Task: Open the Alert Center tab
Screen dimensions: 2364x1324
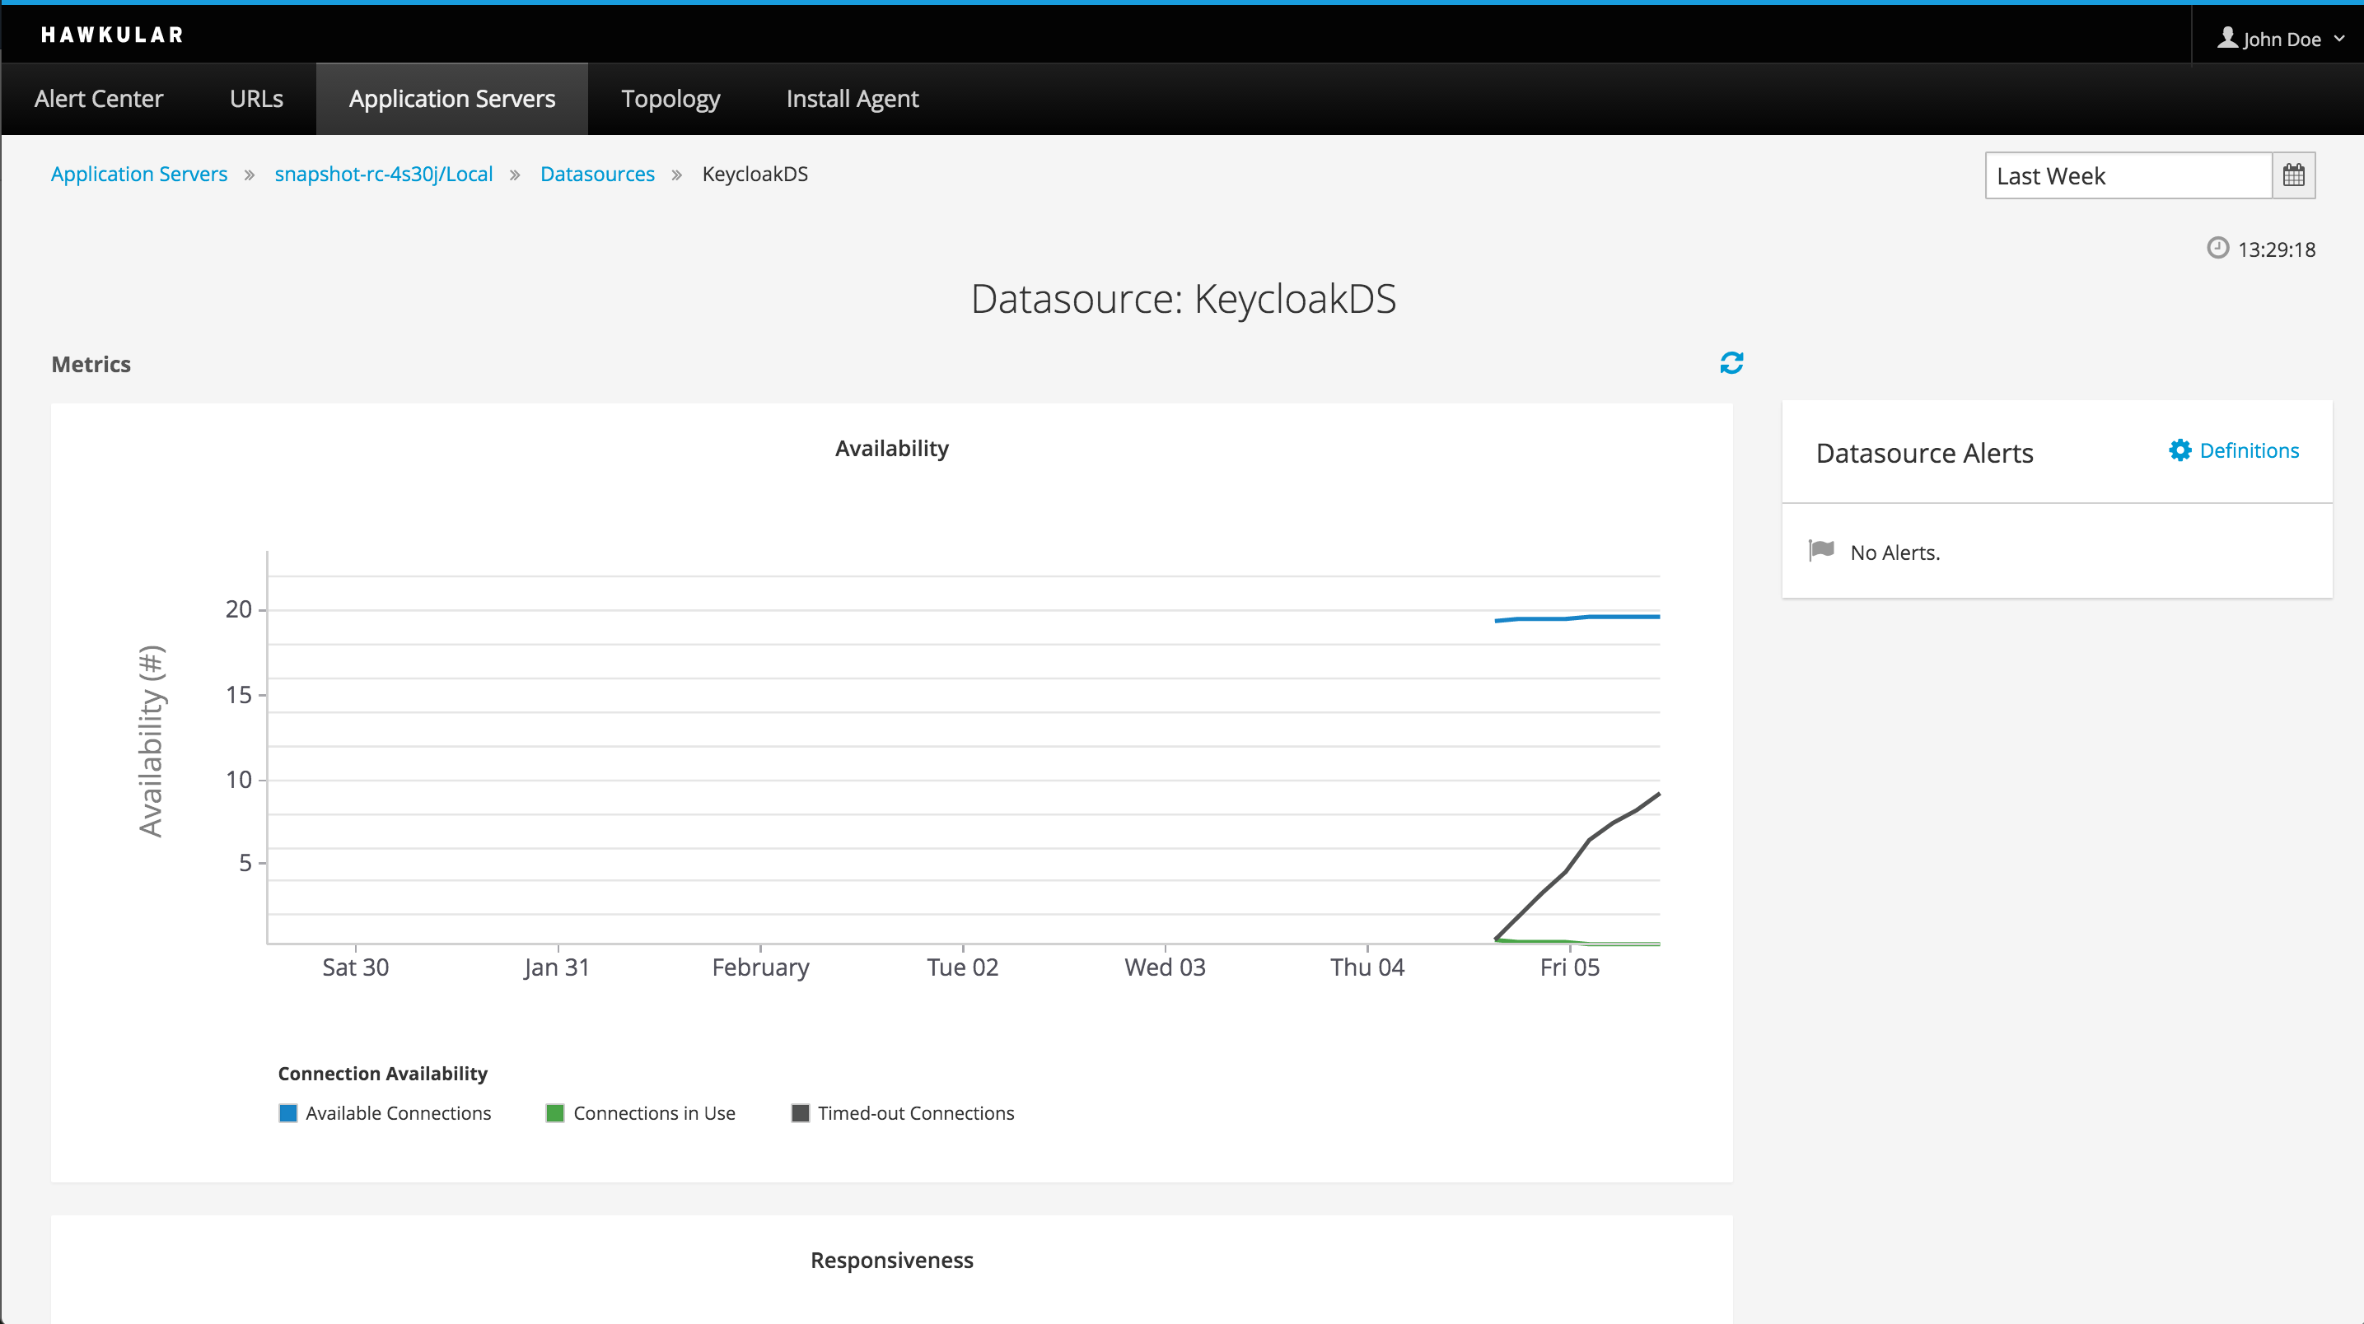Action: [x=99, y=99]
